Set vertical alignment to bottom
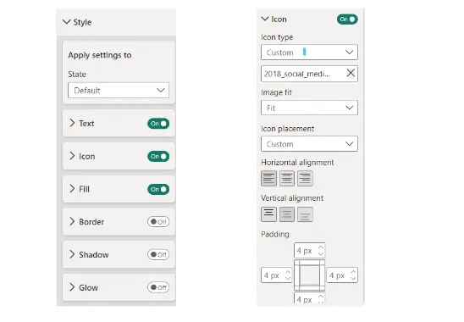 click(305, 214)
